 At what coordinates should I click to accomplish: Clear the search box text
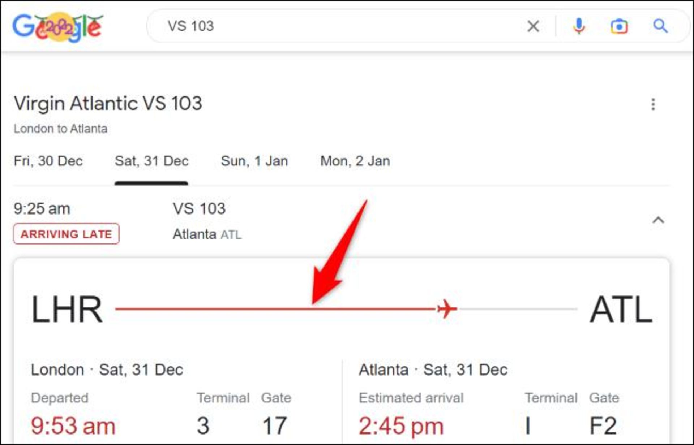click(533, 26)
